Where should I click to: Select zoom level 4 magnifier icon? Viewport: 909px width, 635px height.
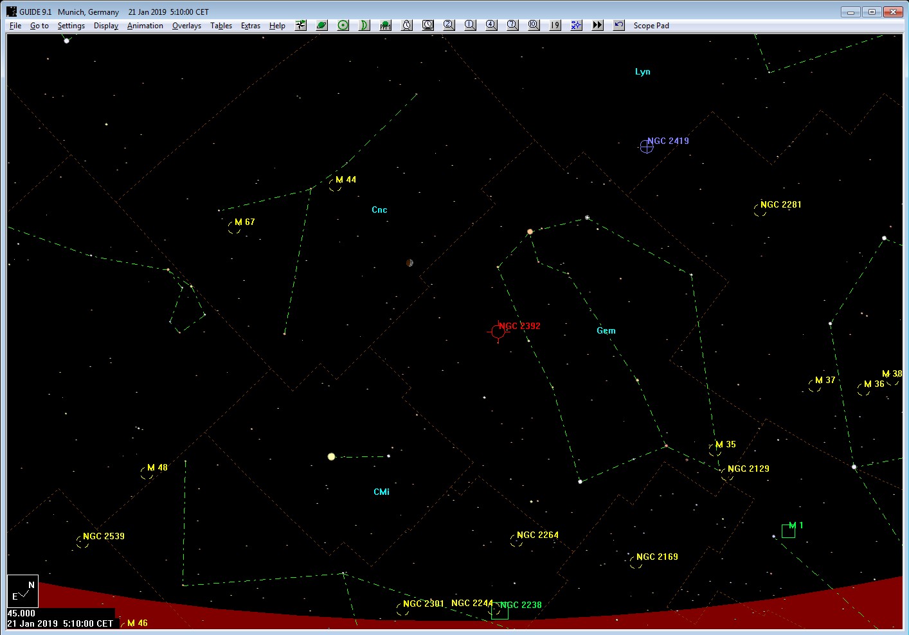coord(492,25)
